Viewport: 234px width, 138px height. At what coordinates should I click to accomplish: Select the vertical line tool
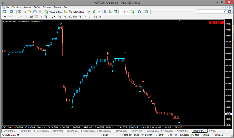(x=16, y=17)
